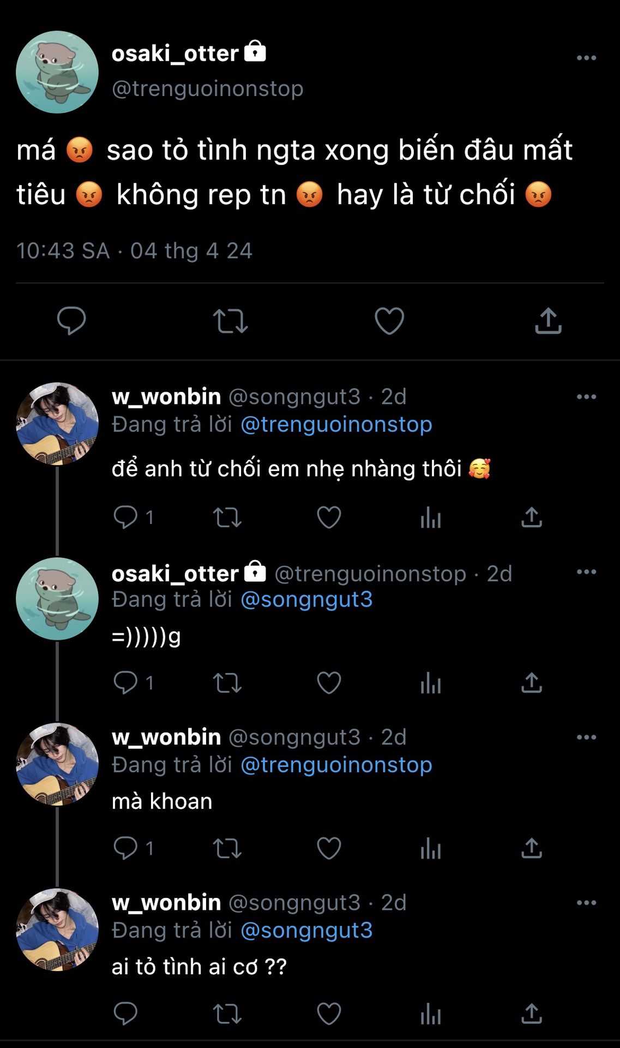Open osaki_otter's profile picture at top
620x1048 pixels.
pyautogui.click(x=57, y=72)
